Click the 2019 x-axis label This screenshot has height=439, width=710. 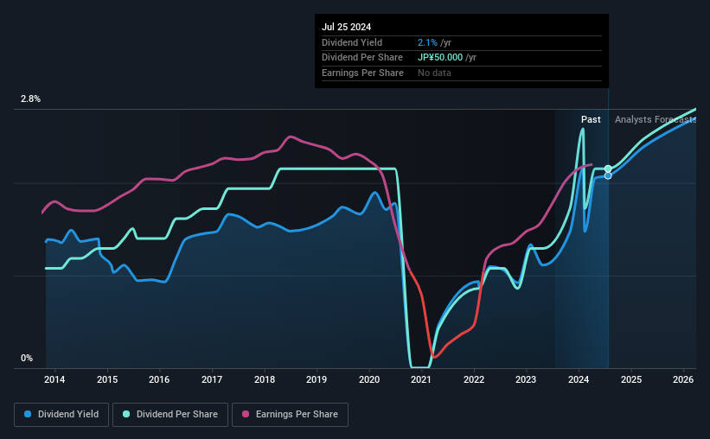(x=317, y=379)
